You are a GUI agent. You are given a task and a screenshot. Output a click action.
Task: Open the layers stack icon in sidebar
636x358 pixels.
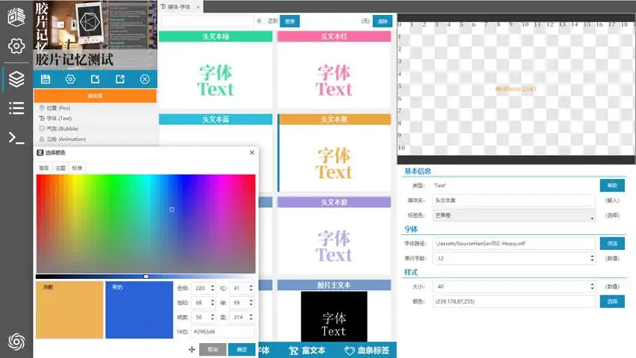[16, 78]
